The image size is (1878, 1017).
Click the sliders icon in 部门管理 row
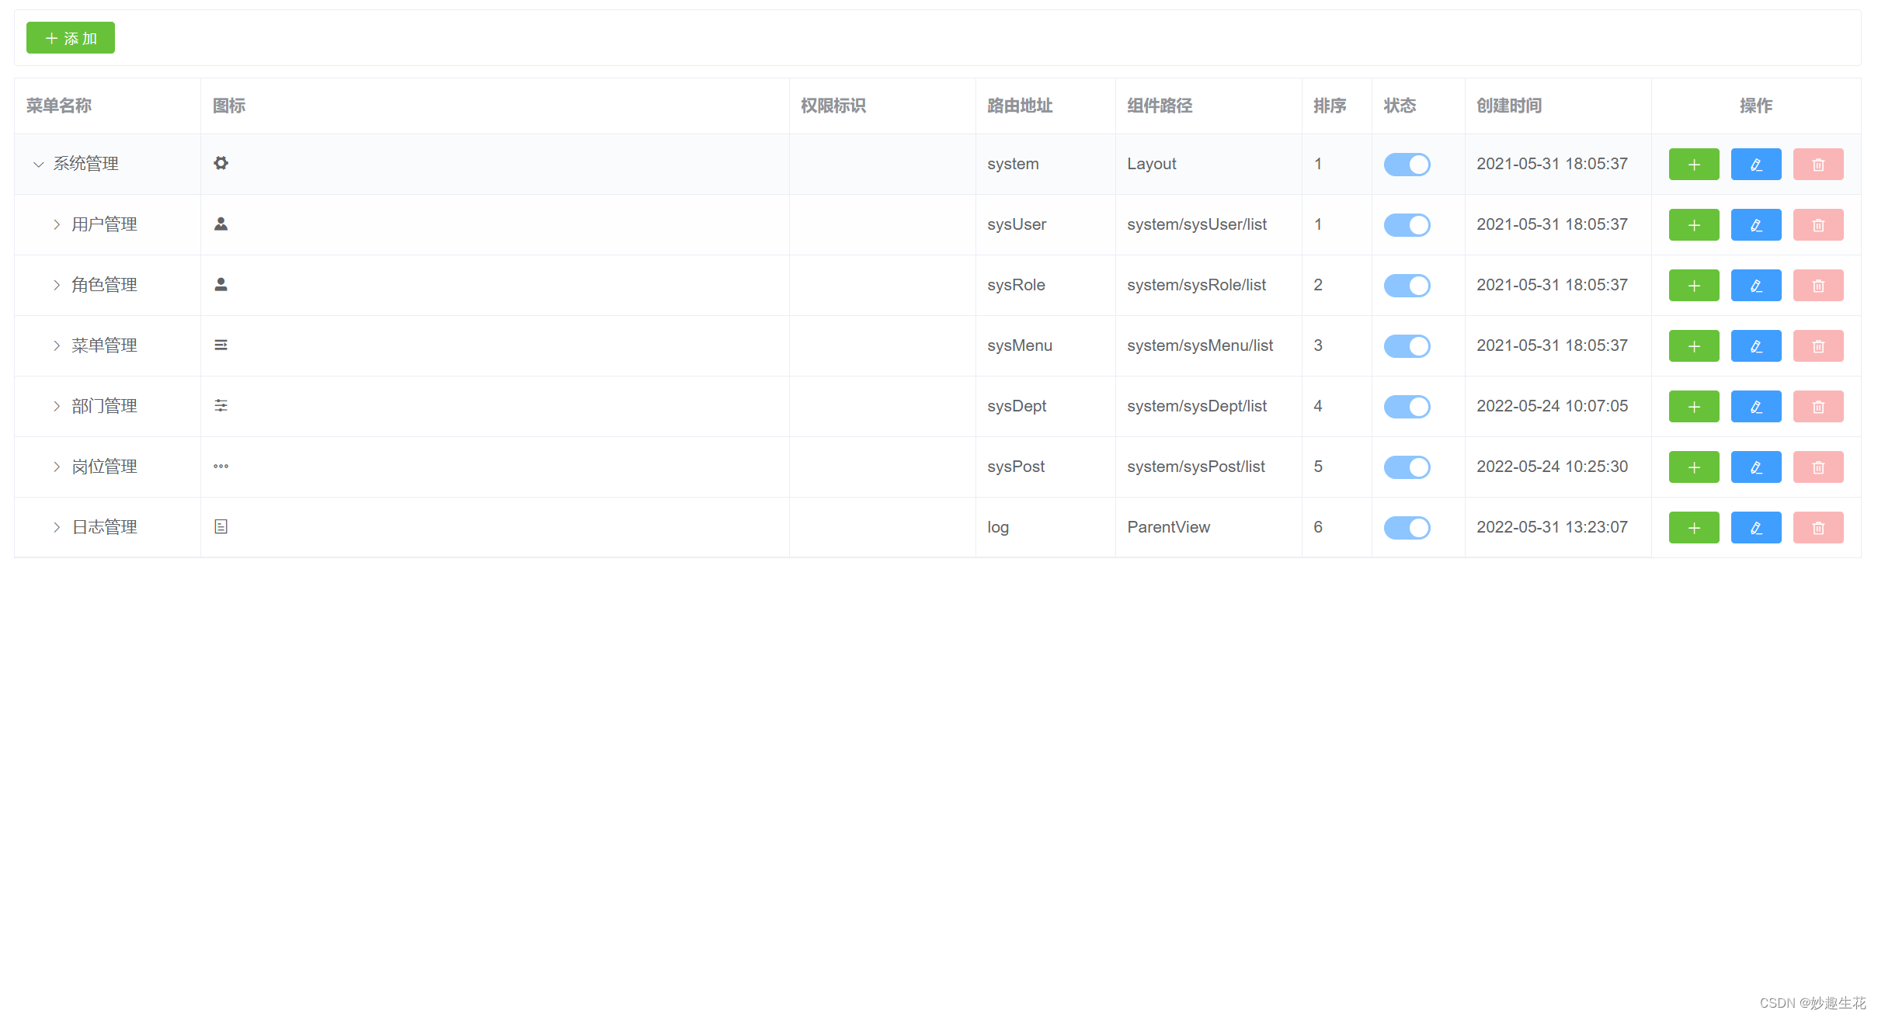pyautogui.click(x=221, y=405)
